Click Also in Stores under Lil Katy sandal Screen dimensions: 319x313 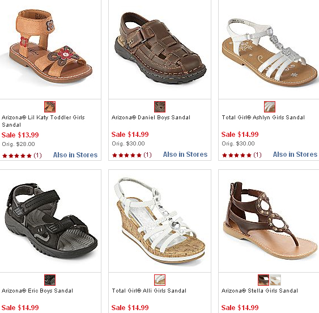click(75, 155)
